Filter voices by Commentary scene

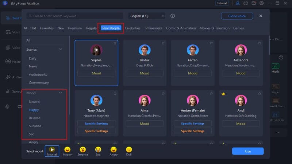pyautogui.click(x=39, y=82)
